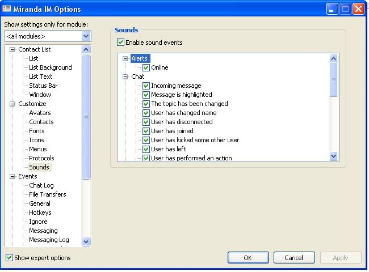Open the all modules dropdown
Image resolution: width=369 pixels, height=272 pixels.
tap(86, 36)
